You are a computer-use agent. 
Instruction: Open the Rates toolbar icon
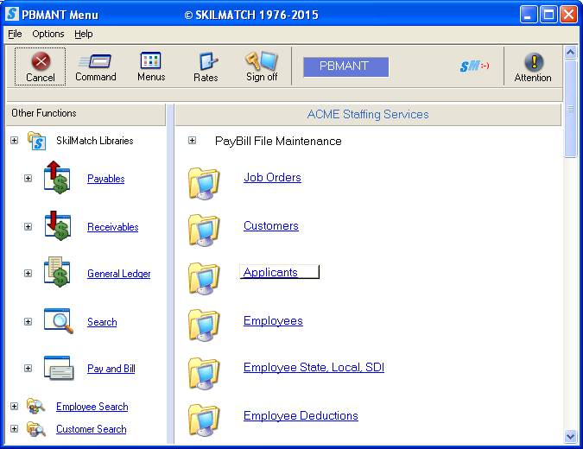206,62
